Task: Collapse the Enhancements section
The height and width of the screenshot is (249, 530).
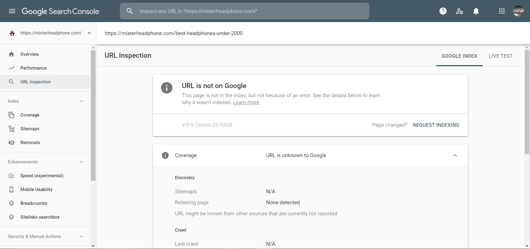Action: [x=81, y=162]
